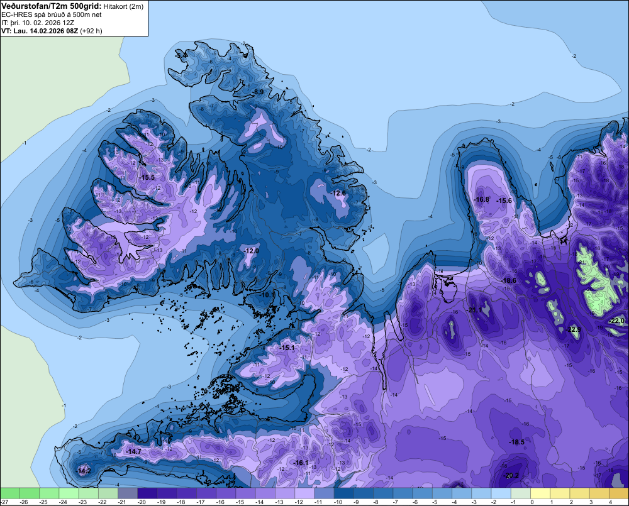Click the 'Hitakort (2m)' header label
Viewport: 629px width, 506px height.
click(123, 6)
